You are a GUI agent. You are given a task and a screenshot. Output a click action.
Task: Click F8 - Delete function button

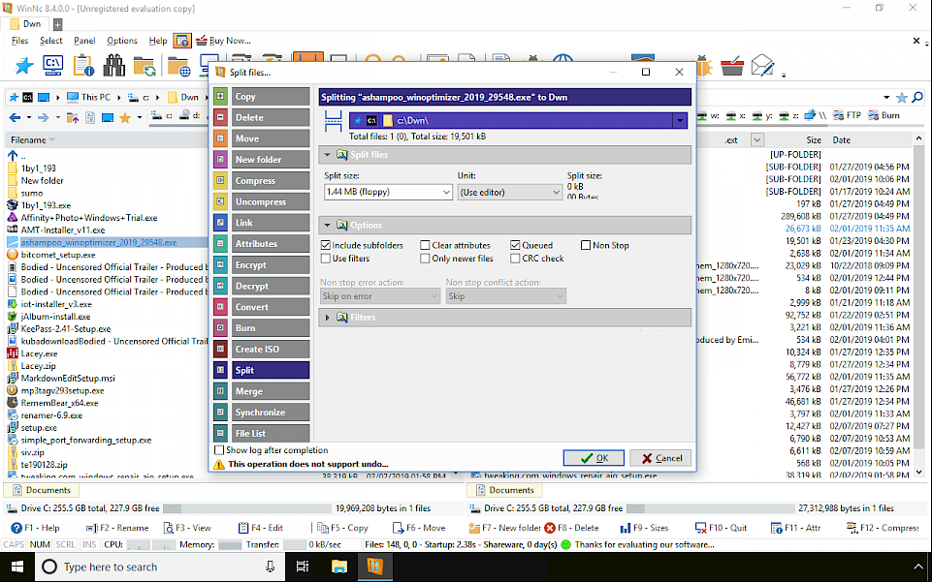[572, 528]
